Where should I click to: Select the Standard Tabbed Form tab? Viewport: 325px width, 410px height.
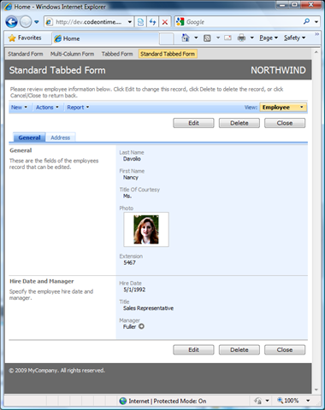pyautogui.click(x=168, y=54)
